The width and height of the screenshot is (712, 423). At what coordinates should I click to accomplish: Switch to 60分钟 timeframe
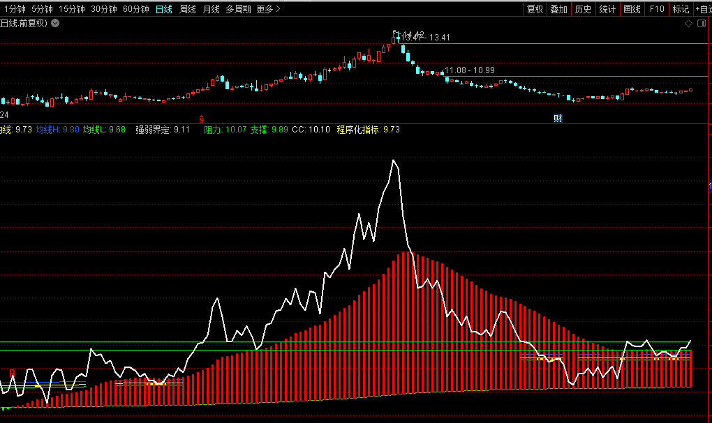click(x=135, y=9)
